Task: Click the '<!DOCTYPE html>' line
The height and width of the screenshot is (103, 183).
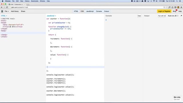Action: pyautogui.click(x=8, y=19)
